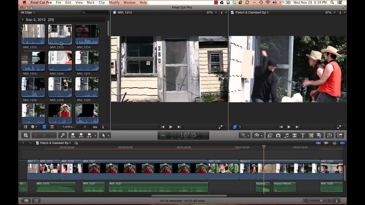Import media with the import arrow icon
The image size is (365, 205).
click(26, 136)
